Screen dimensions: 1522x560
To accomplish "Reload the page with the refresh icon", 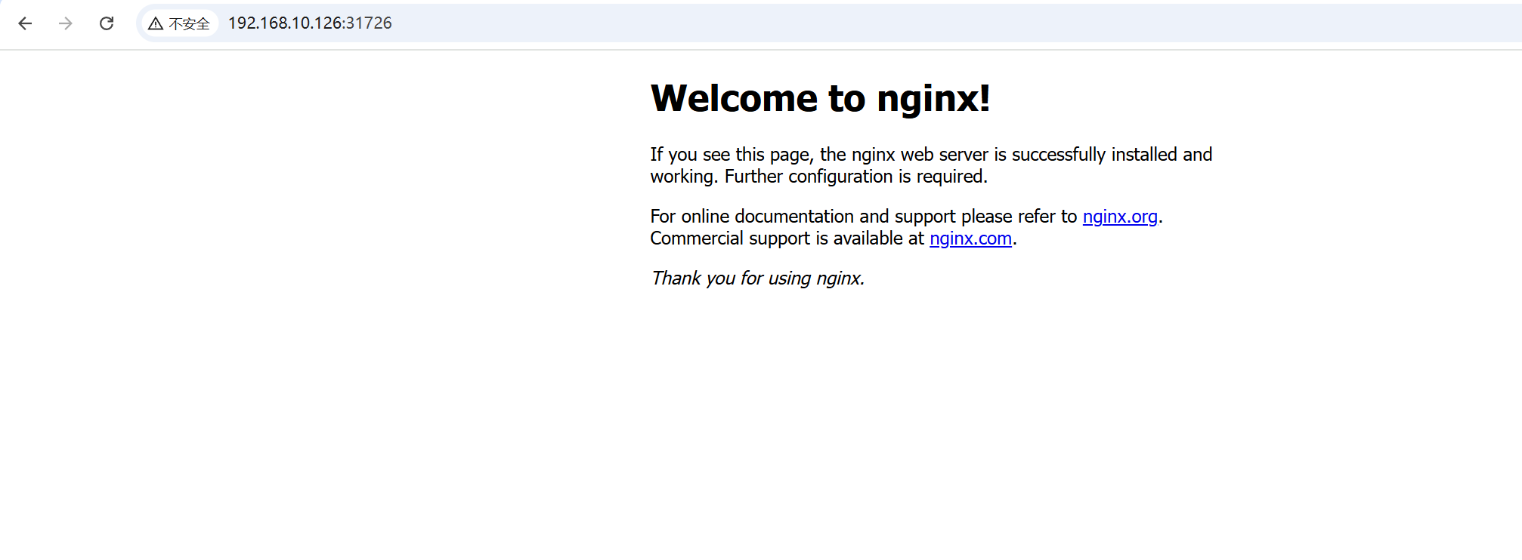I will 107,23.
